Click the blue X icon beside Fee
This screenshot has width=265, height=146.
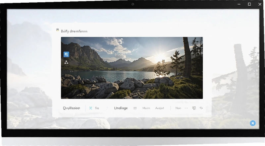(90, 108)
